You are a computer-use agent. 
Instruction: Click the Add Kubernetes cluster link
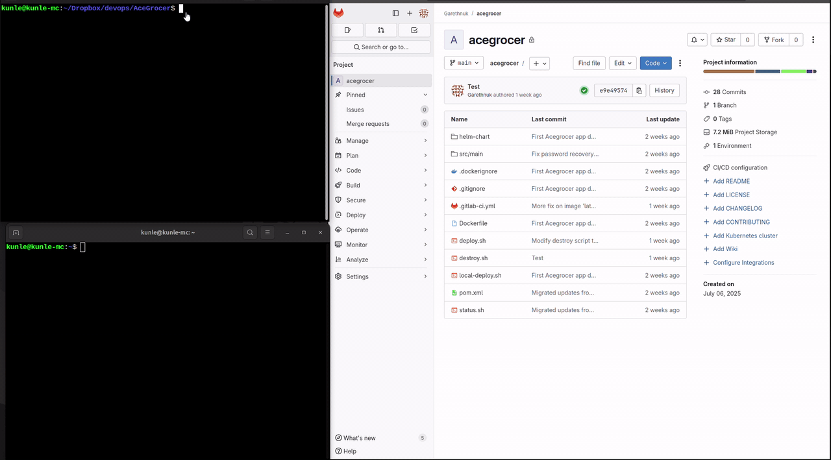745,236
